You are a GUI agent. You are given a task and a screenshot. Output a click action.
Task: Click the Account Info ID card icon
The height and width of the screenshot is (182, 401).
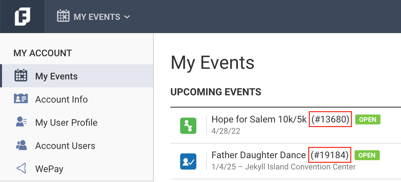point(21,99)
